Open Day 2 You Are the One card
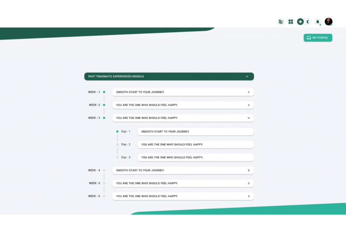 (x=196, y=144)
